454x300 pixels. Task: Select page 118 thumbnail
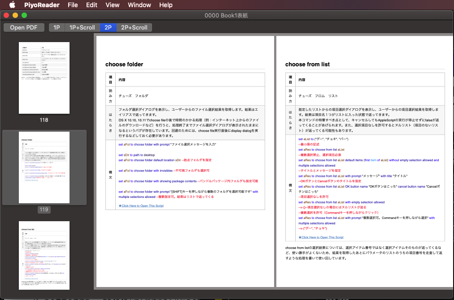click(x=44, y=77)
